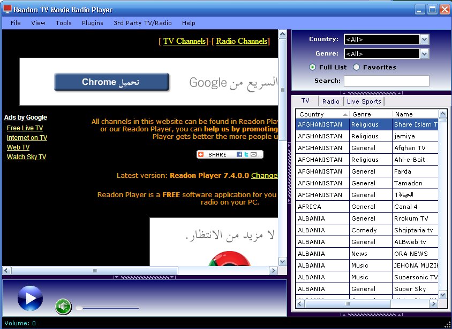Open the Changelog link next to version
Screen dimensions: 452x329
[x=265, y=175]
